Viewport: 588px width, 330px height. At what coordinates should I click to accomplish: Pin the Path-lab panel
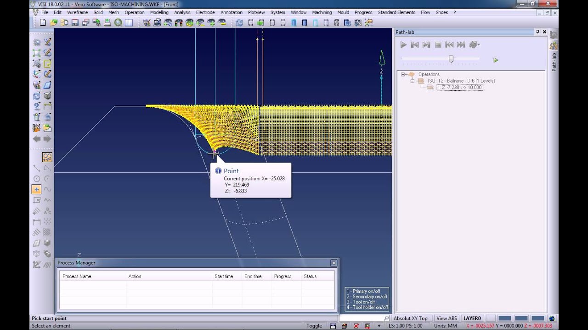(x=537, y=32)
